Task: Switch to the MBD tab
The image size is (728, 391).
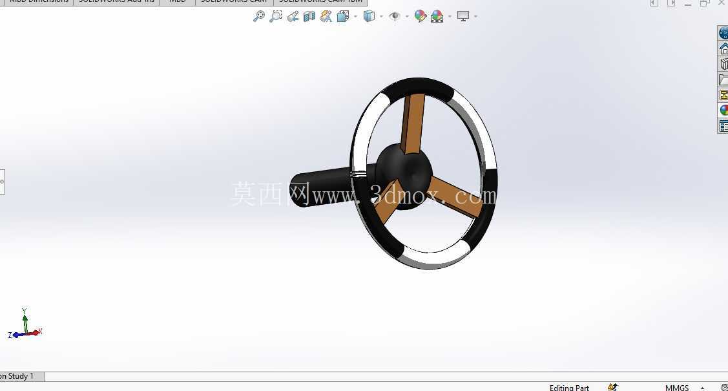Action: click(x=178, y=2)
